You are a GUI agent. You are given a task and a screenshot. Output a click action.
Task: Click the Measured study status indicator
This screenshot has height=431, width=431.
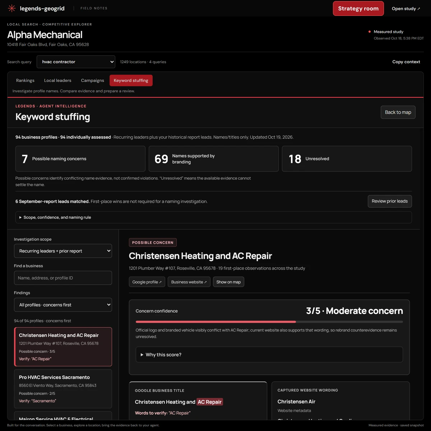386,32
